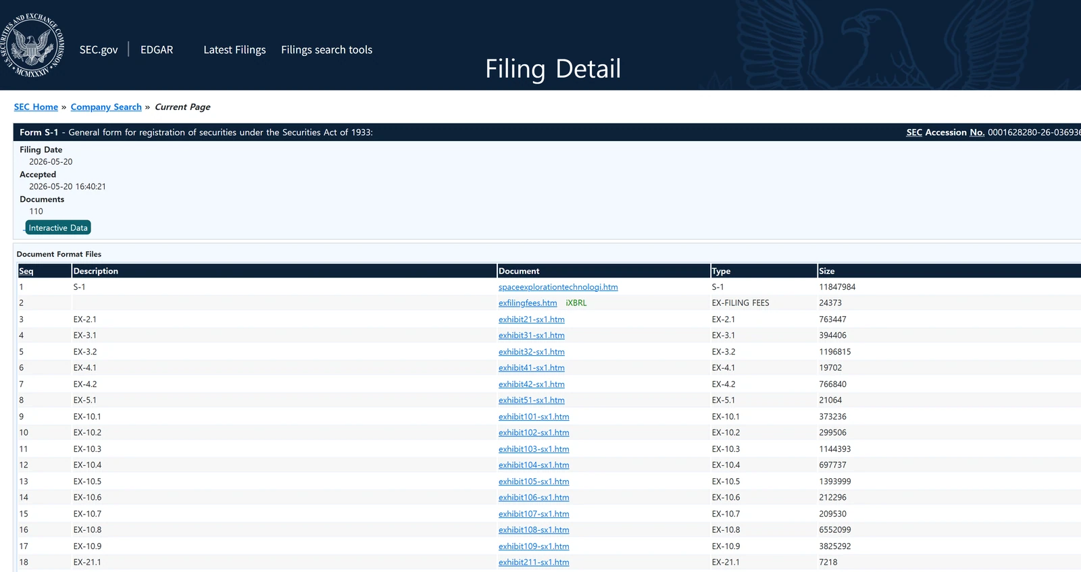Image resolution: width=1081 pixels, height=572 pixels.
Task: Open the SEC.gov header link
Action: [x=99, y=50]
